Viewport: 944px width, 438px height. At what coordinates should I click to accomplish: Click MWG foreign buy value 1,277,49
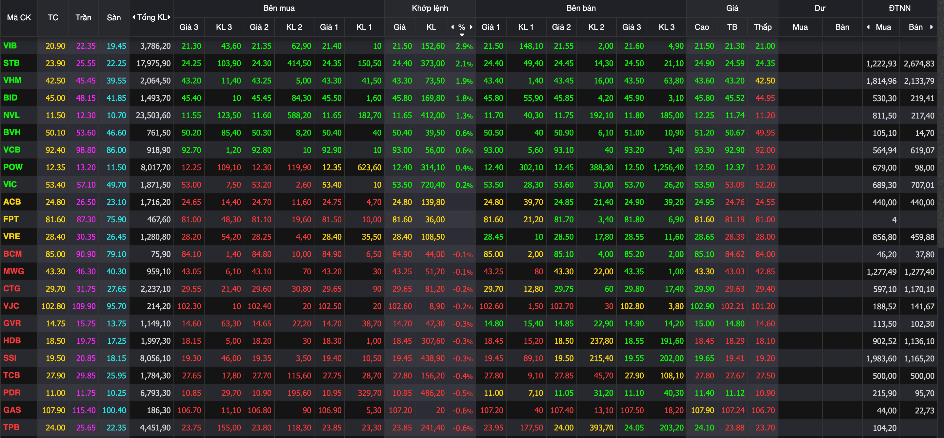(881, 271)
